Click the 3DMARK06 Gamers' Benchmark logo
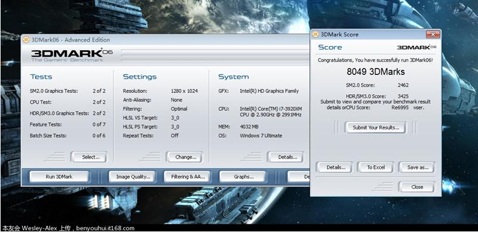 72,55
